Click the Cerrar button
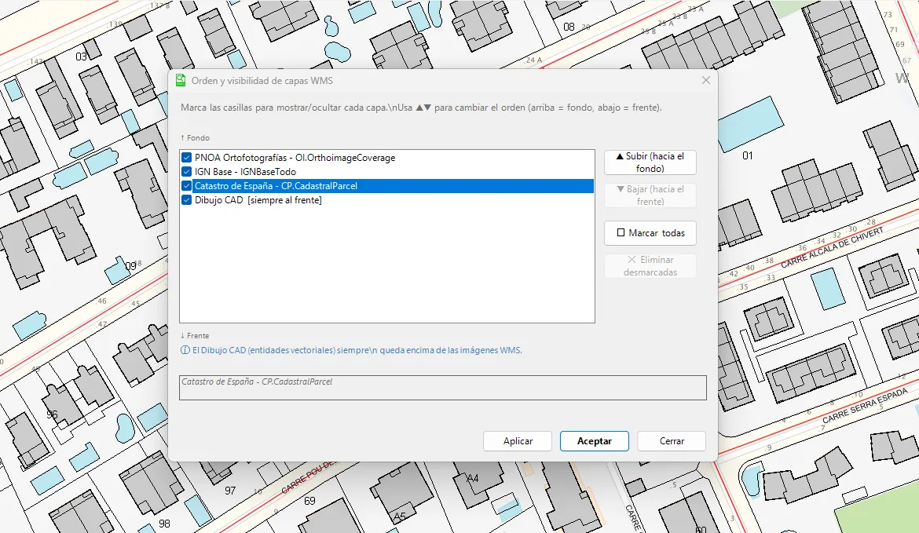 (x=672, y=441)
